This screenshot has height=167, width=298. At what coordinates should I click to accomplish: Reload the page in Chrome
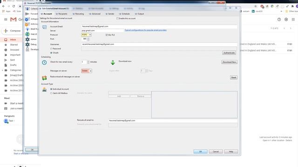click(14, 6)
